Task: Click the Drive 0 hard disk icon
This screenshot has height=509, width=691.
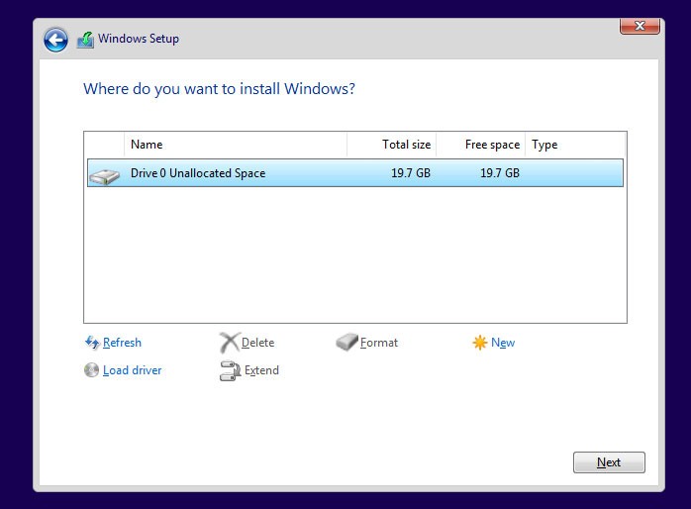Action: [105, 176]
